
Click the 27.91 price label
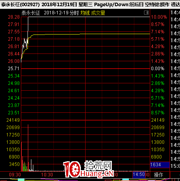click(14, 24)
